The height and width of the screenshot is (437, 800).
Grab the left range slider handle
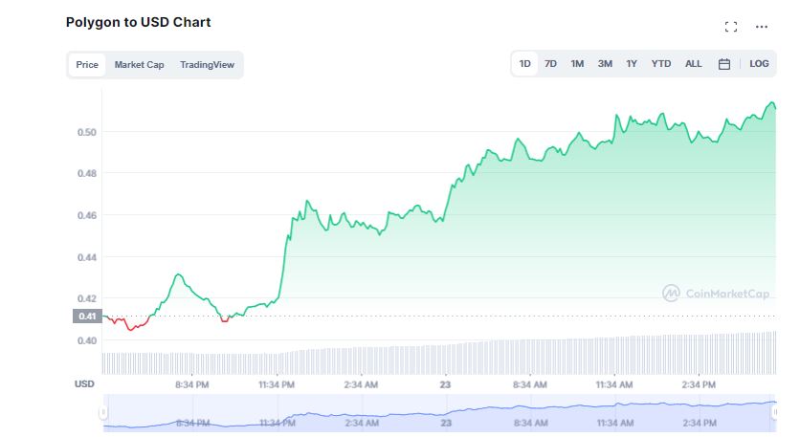103,411
